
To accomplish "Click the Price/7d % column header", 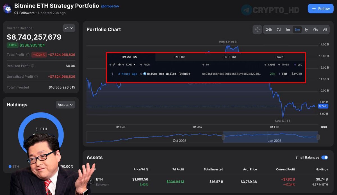I will point(141,169).
